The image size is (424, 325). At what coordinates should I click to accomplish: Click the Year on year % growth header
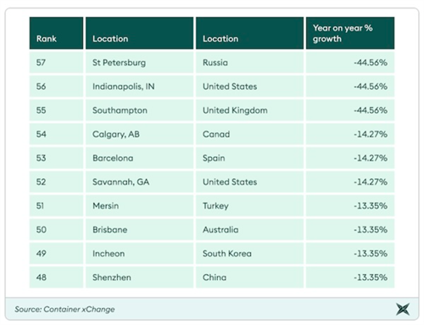[x=350, y=33]
